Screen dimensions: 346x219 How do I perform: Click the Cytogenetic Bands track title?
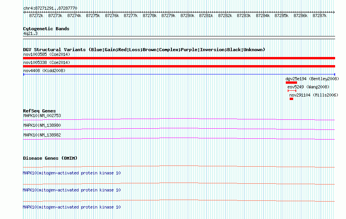tap(46, 29)
